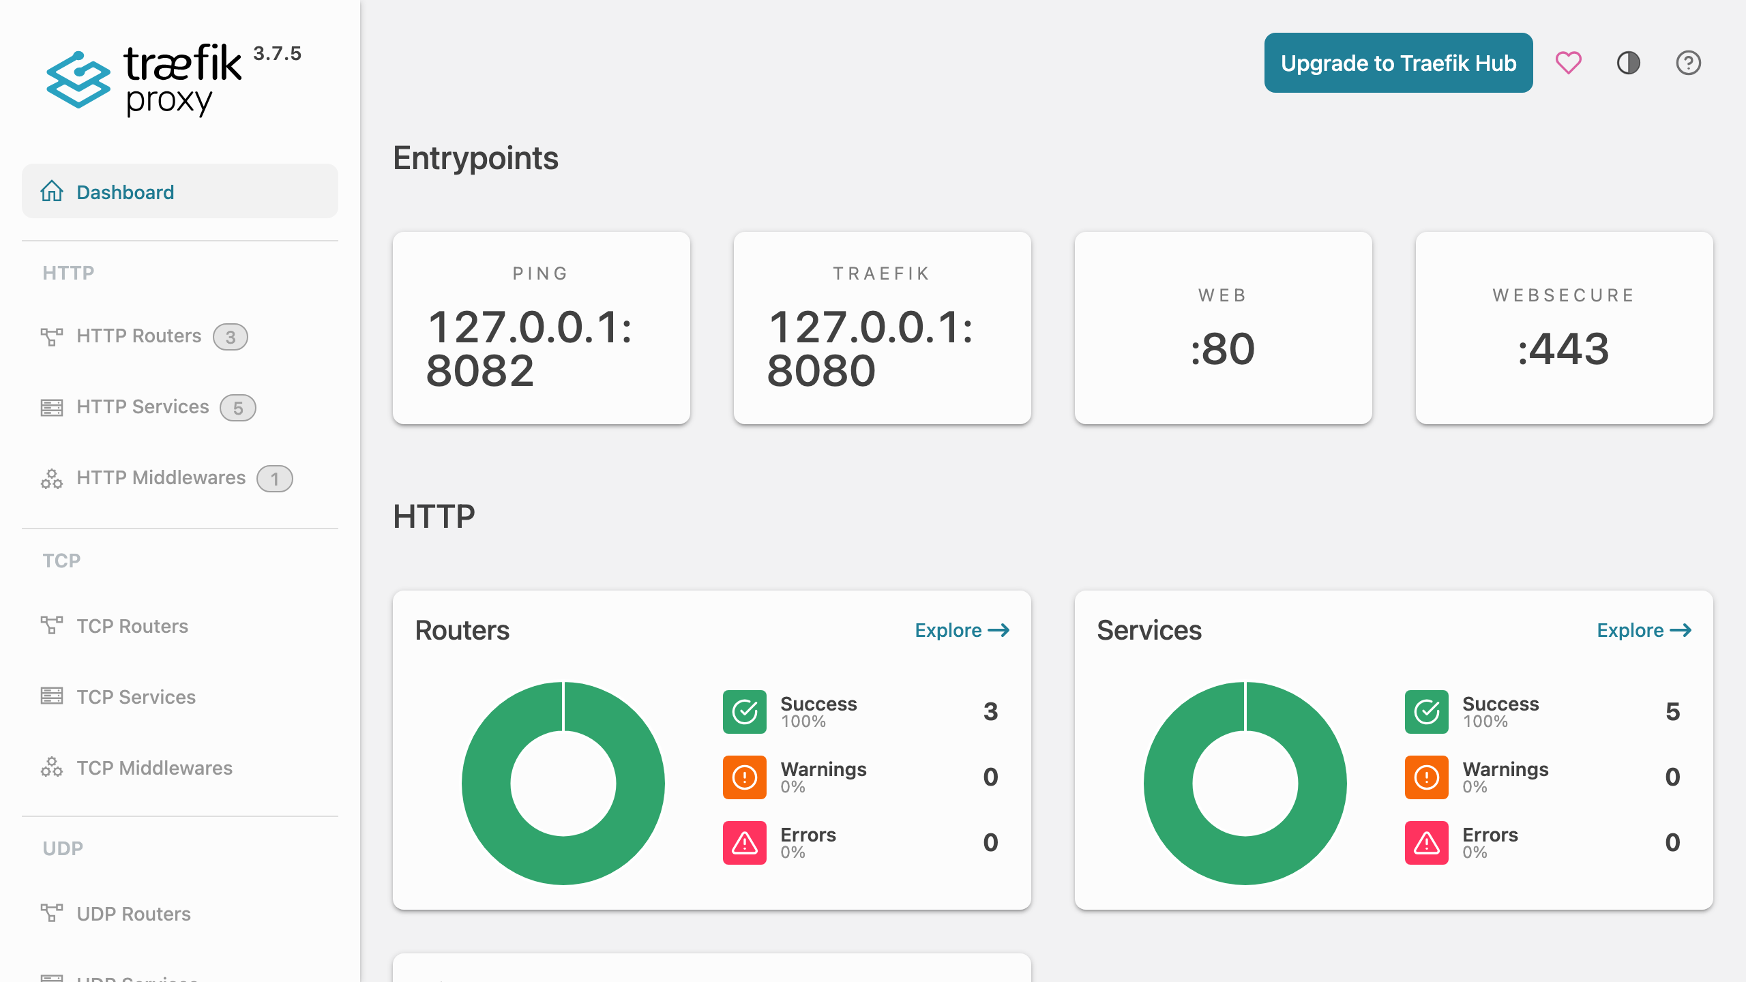Screen dimensions: 1746x982
Task: Click the TCP Middlewares icon
Action: click(x=52, y=767)
